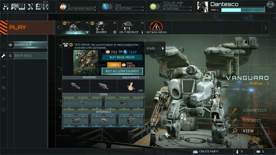276x155 pixels.
Task: Open XP OPTIONS link
Action: (171, 9)
